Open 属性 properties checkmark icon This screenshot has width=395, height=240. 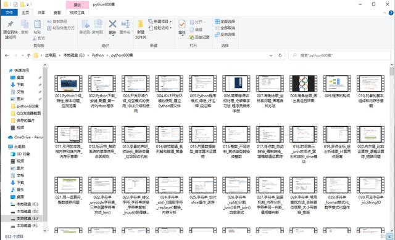tap(181, 25)
